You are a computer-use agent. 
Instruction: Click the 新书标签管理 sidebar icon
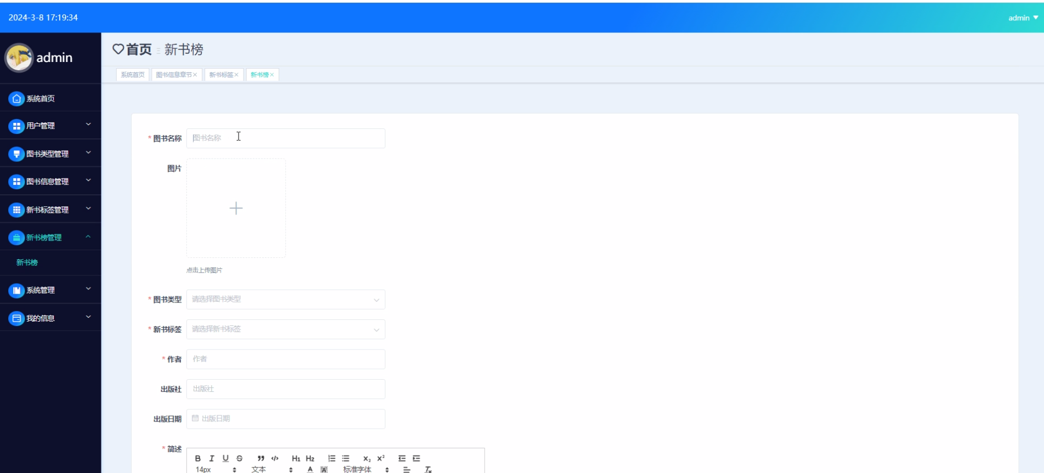16,210
